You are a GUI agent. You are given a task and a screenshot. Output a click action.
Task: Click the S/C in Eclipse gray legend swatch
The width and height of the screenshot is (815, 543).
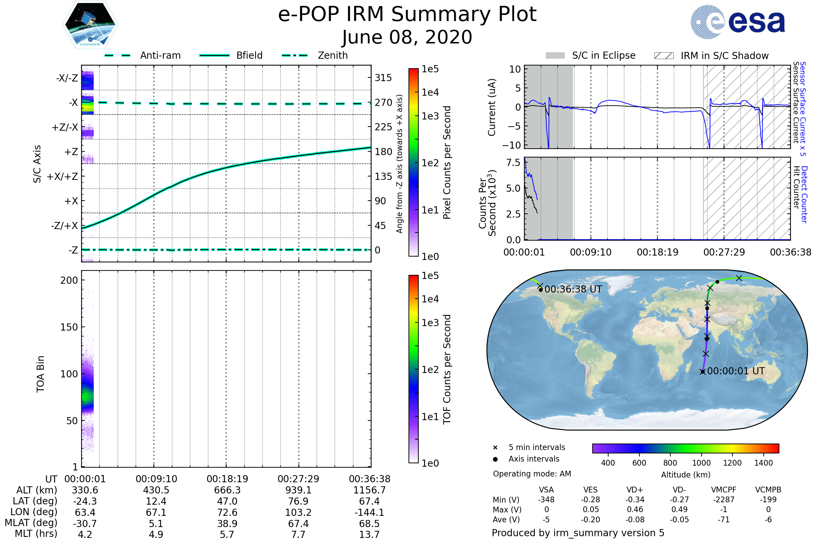(555, 55)
